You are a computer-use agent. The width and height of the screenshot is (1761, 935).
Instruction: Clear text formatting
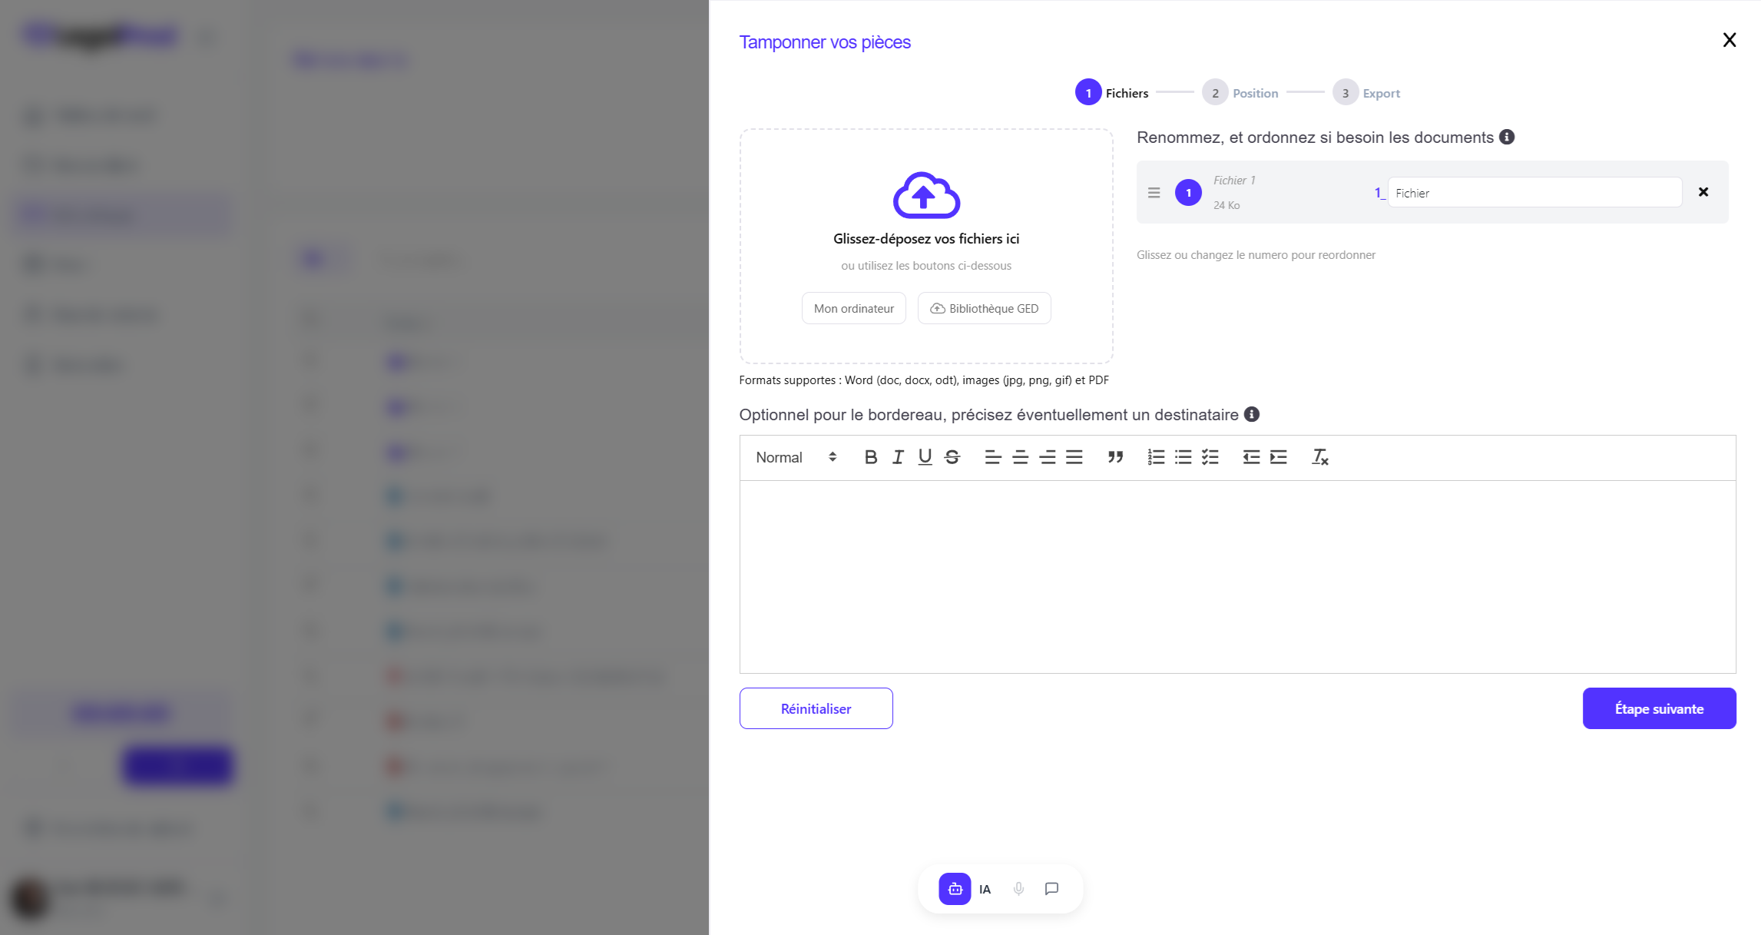1319,457
